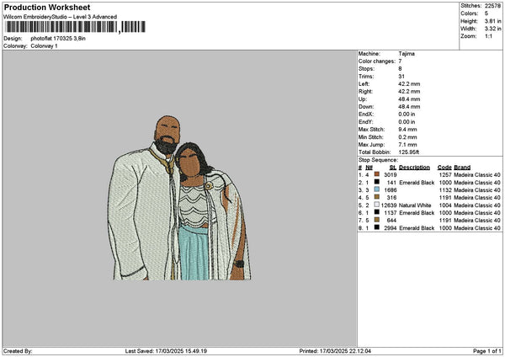Screen dimensions: 505x357
Task: Select the tan swatch in stop row 4
Action: [376, 197]
